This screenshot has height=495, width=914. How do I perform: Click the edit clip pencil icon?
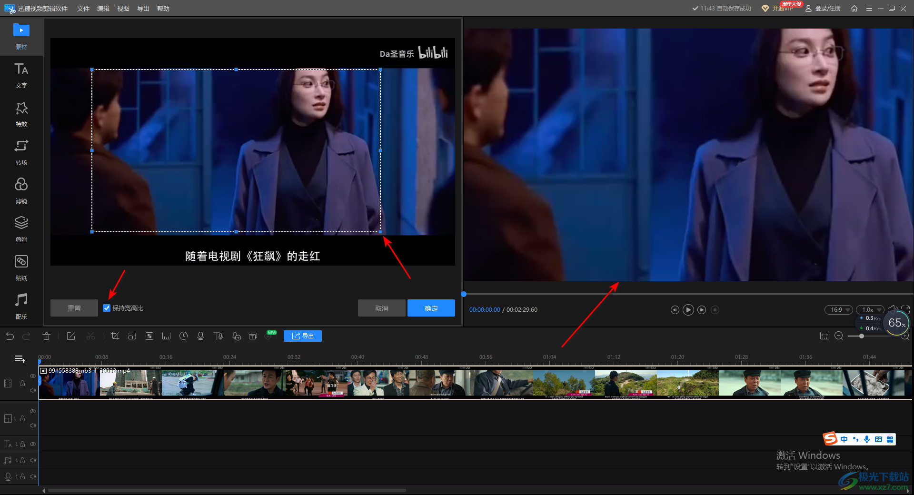[x=71, y=336]
